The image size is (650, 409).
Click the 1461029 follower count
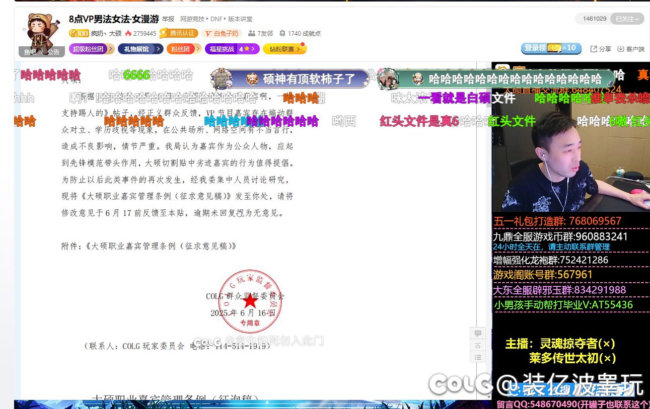coord(595,19)
